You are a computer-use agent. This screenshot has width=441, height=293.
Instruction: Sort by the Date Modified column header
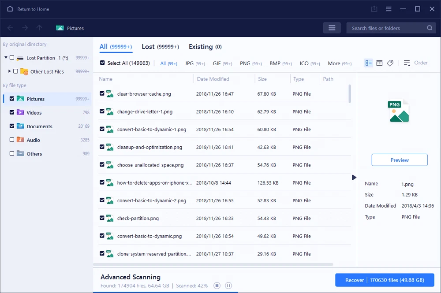[x=213, y=79]
